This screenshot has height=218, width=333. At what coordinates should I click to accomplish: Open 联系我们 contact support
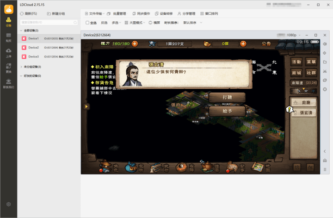[x=8, y=83]
